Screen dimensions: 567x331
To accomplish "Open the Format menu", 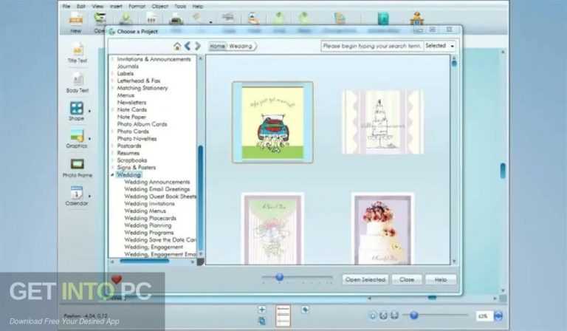I will 138,6.
